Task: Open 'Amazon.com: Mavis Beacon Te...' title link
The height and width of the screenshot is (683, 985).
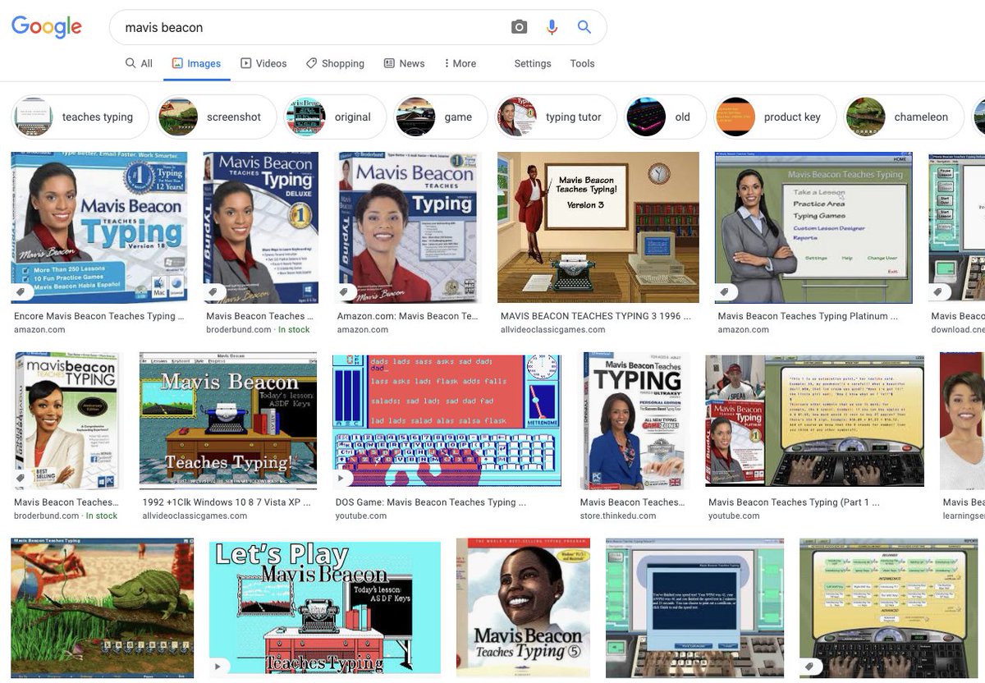Action: [407, 316]
